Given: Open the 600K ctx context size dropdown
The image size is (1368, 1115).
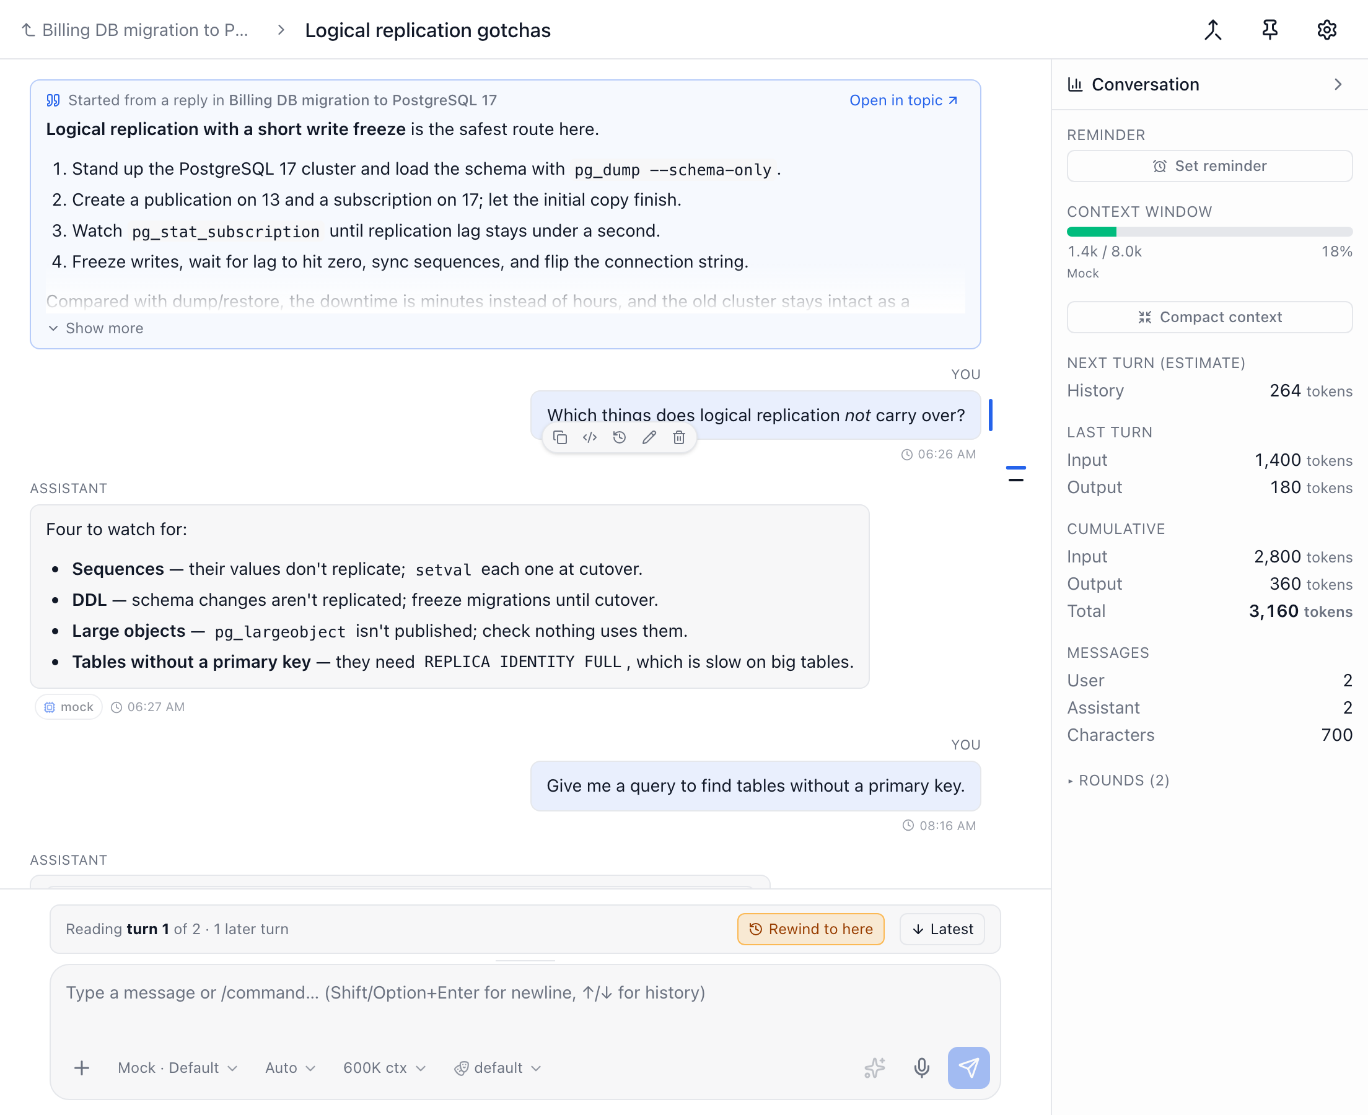Looking at the screenshot, I should [384, 1068].
